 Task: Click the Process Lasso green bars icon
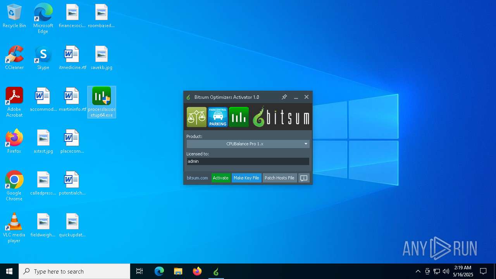pos(239,117)
